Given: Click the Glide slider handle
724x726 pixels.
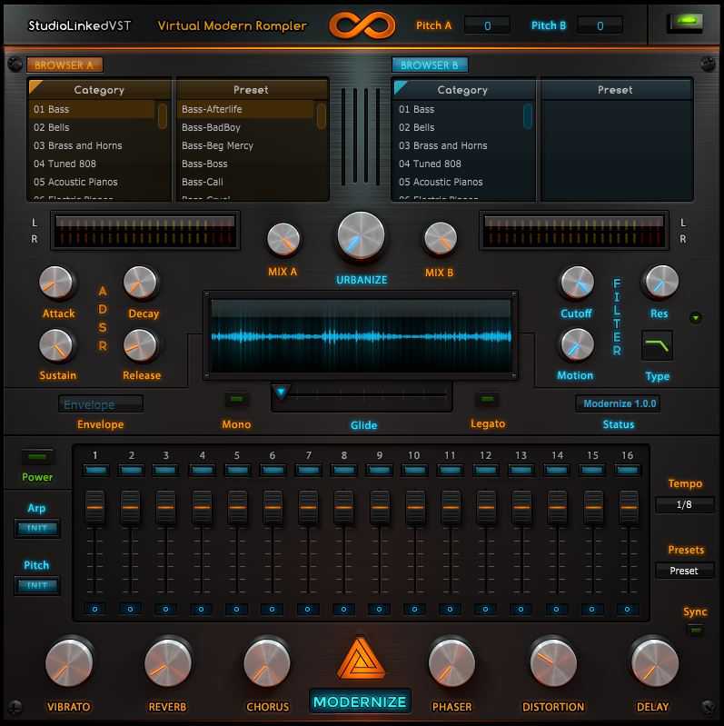Looking at the screenshot, I should [x=281, y=393].
